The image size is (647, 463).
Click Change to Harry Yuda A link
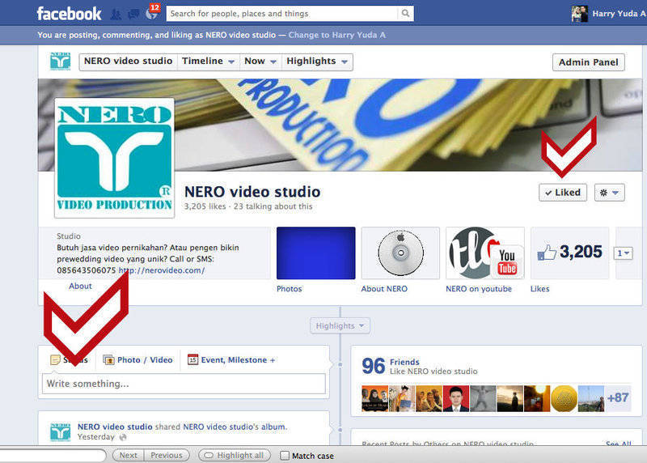tap(337, 35)
